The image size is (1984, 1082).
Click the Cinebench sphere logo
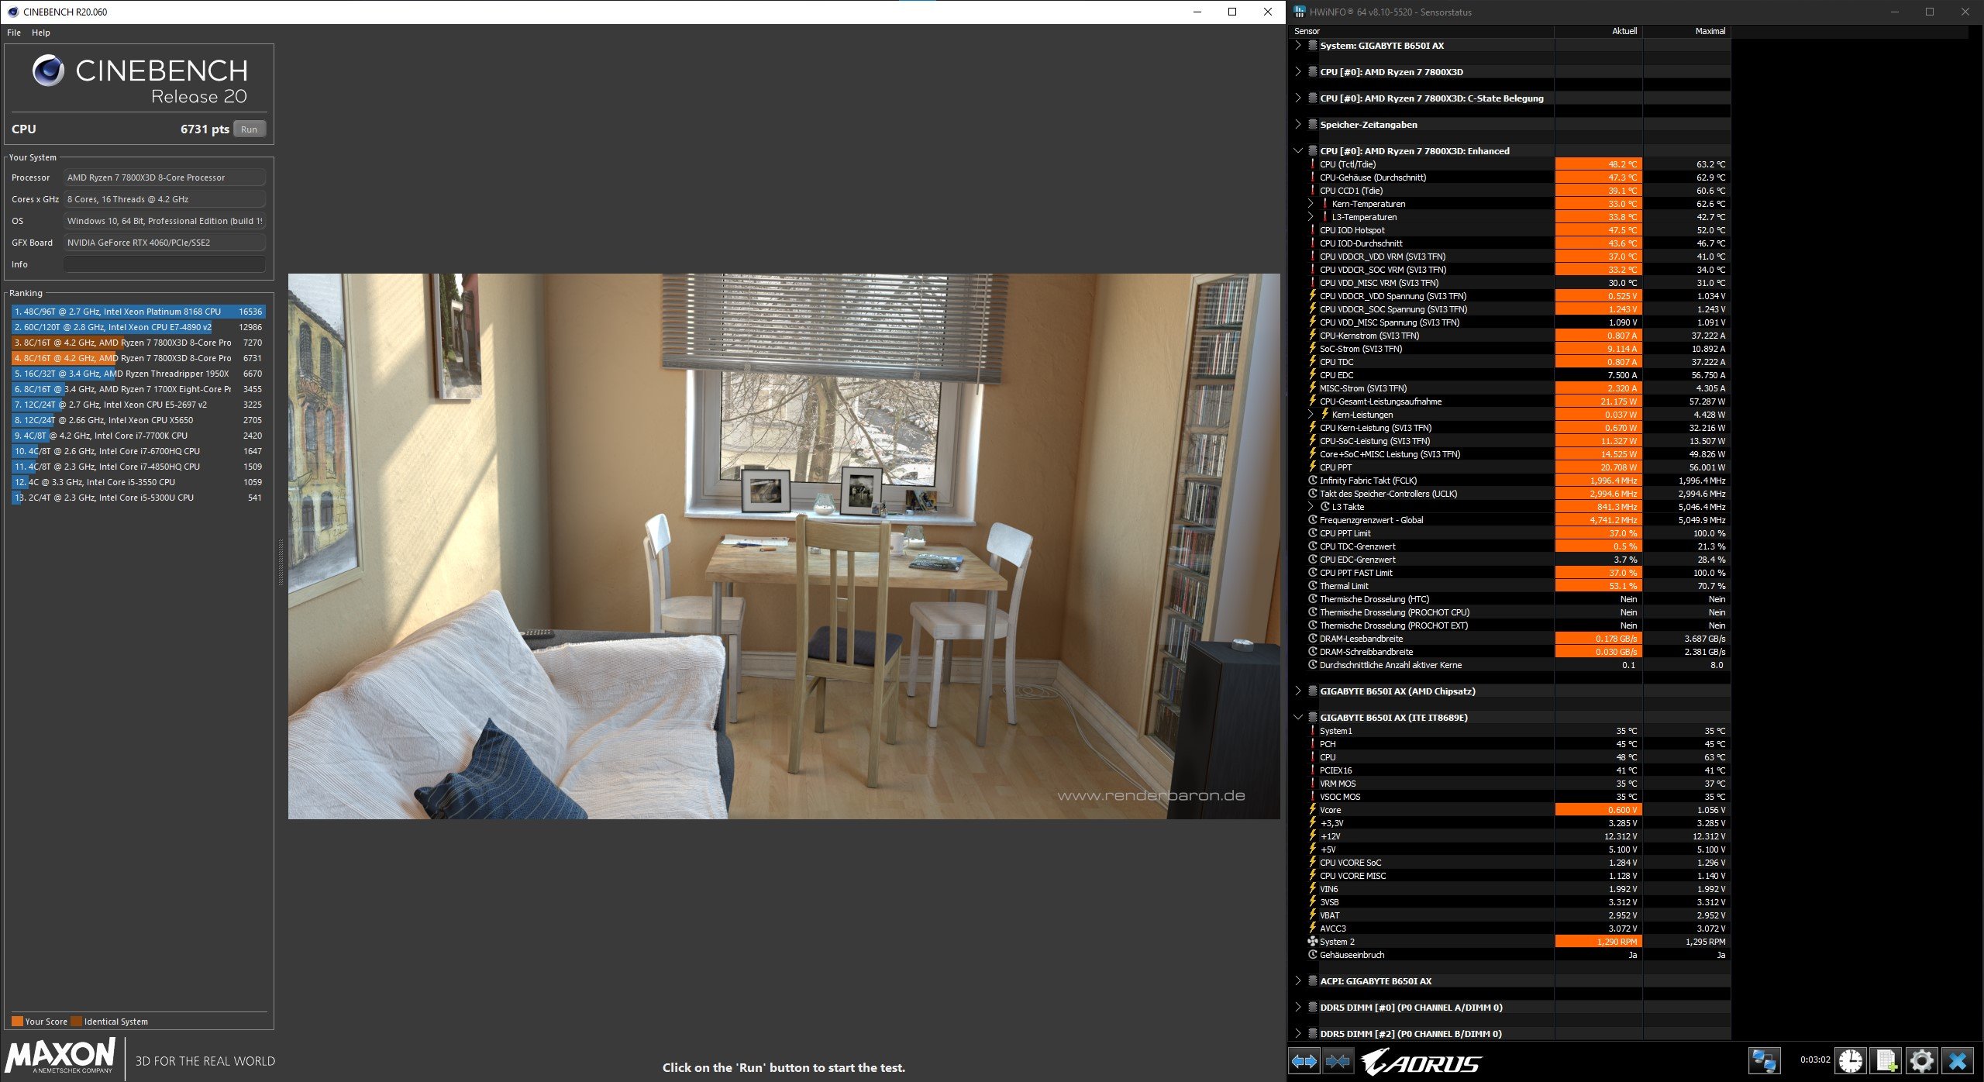click(48, 71)
